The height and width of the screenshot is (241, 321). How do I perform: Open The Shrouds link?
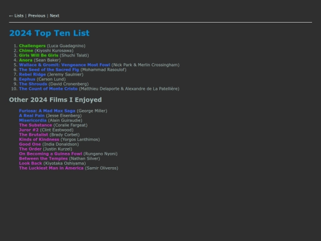(x=33, y=84)
